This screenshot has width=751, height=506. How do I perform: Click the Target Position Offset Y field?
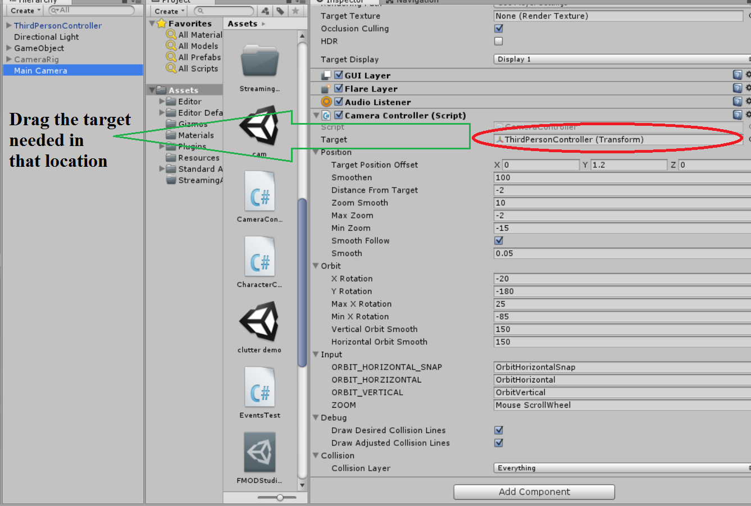(629, 165)
